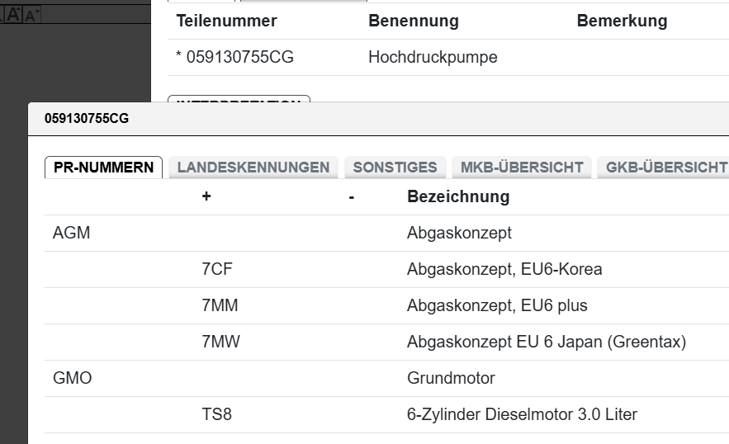This screenshot has width=729, height=444.
Task: Click the Bezeichnung column header
Action: (x=458, y=197)
